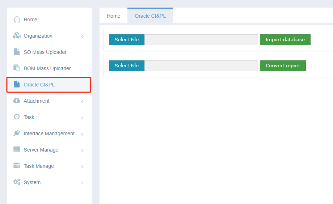Click the System gears icon
This screenshot has height=204, width=333.
(x=17, y=182)
